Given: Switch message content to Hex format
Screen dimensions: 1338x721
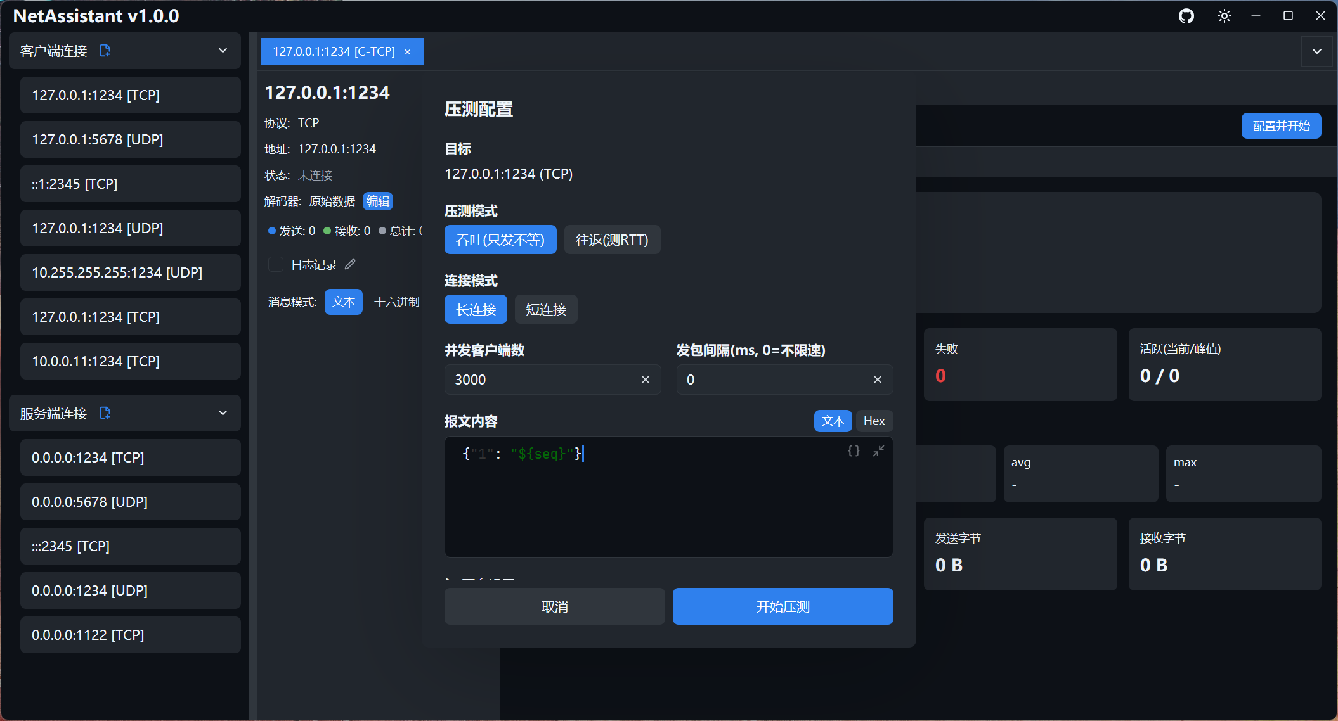Looking at the screenshot, I should pyautogui.click(x=874, y=421).
